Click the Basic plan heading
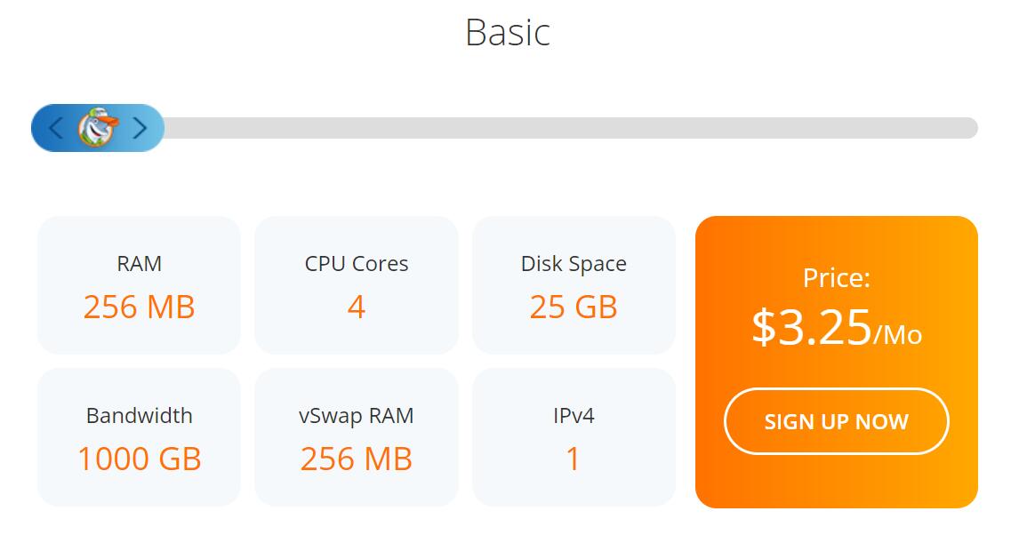This screenshot has width=1011, height=535. tap(508, 32)
